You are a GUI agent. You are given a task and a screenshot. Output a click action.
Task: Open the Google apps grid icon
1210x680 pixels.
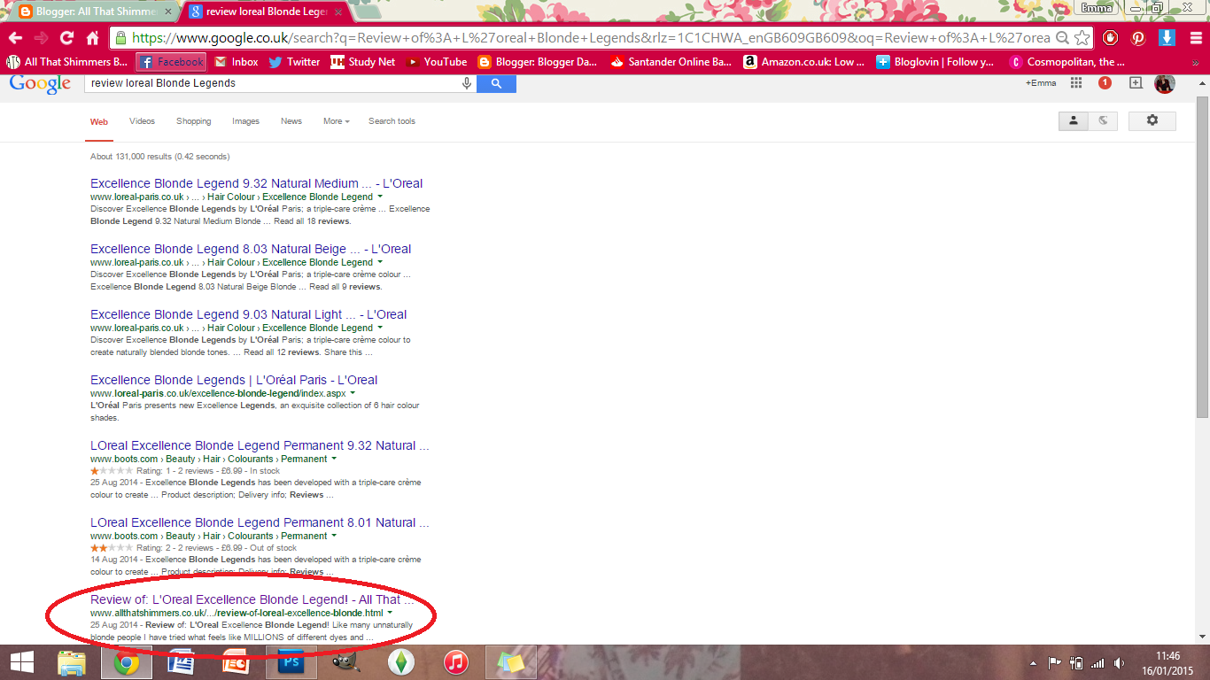click(1076, 82)
